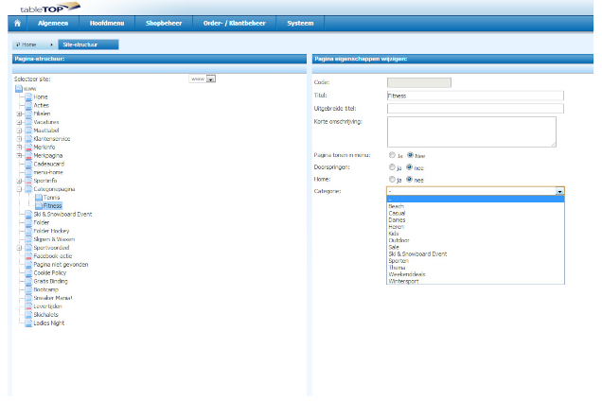Screen dimensions: 602x401
Task: Expand the Klantenservice tree node
Action: pyautogui.click(x=19, y=139)
